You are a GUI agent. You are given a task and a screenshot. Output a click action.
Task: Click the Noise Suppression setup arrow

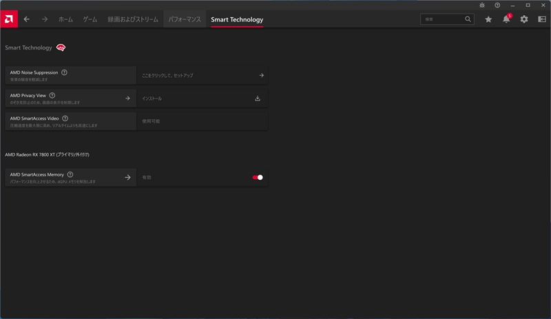tap(262, 75)
